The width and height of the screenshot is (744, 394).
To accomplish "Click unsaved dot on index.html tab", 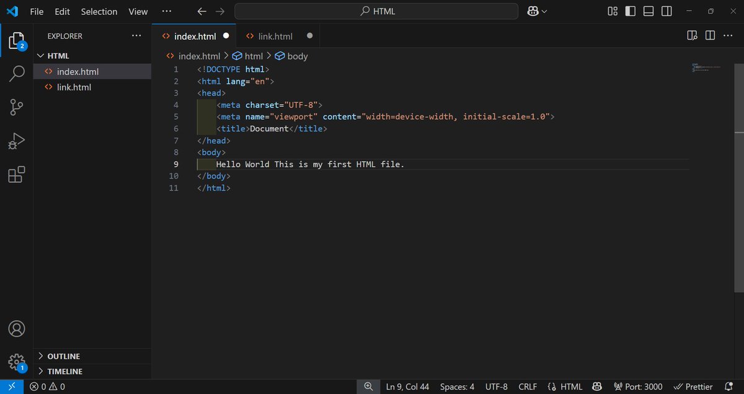I will click(x=226, y=36).
